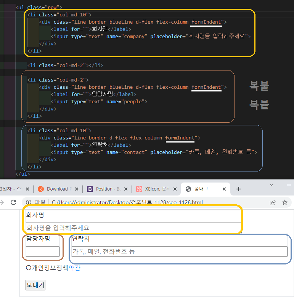Minimize the browser window
Screen dimensions: 294x298
(x=289, y=185)
